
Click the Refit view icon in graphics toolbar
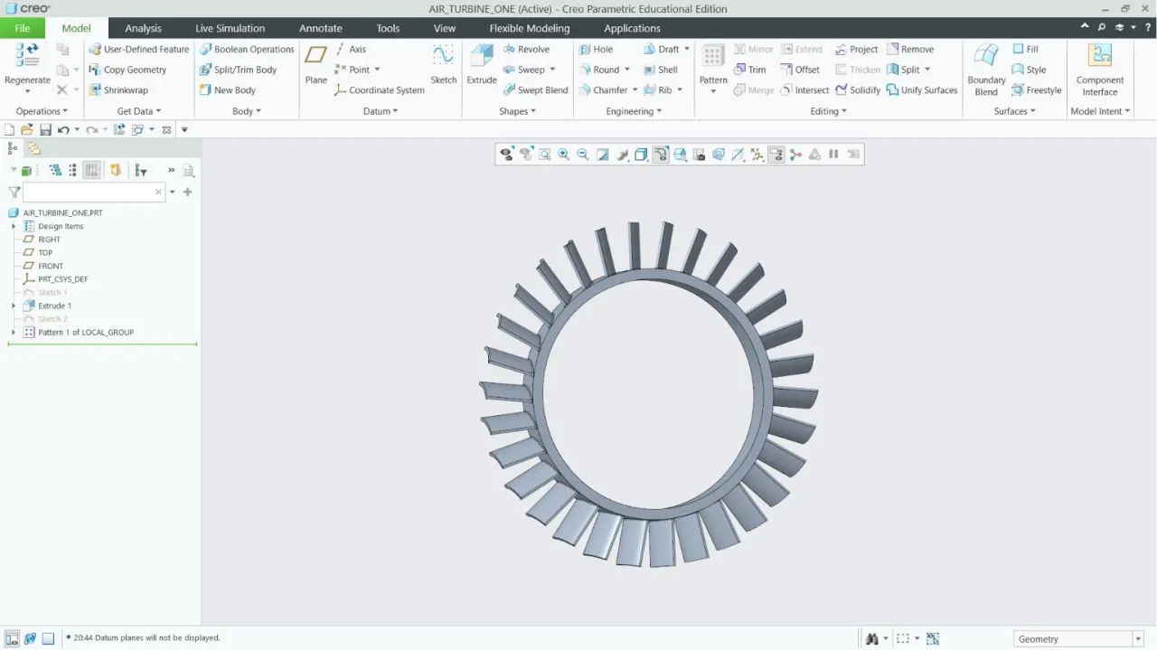pos(545,155)
